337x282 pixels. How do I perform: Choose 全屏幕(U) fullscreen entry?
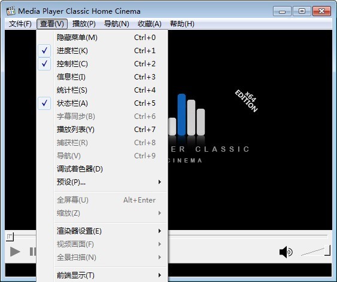pyautogui.click(x=102, y=200)
